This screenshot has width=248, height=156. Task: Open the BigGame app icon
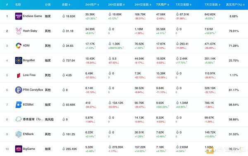pyautogui.click(x=19, y=149)
